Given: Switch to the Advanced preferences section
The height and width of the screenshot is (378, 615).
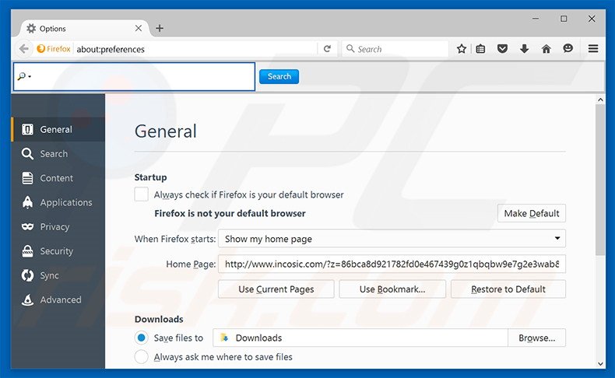Looking at the screenshot, I should 60,299.
